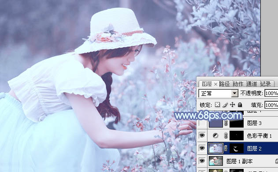The width and height of the screenshot is (278, 172).
Task: Select the 图层 2 image thumbnail
Action: click(x=216, y=148)
